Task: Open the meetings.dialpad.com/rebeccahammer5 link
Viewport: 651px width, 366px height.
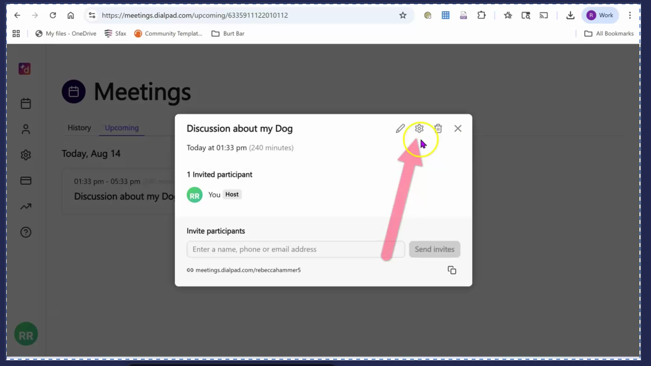Action: pyautogui.click(x=248, y=270)
